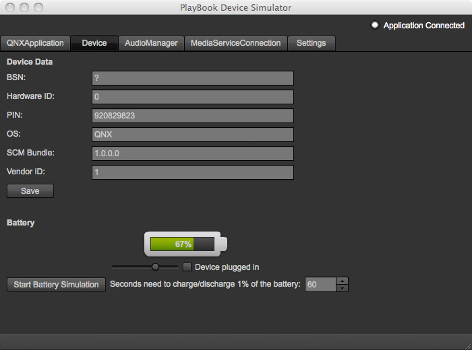Click the 'Seconds need to charge/discharge' label

(205, 284)
